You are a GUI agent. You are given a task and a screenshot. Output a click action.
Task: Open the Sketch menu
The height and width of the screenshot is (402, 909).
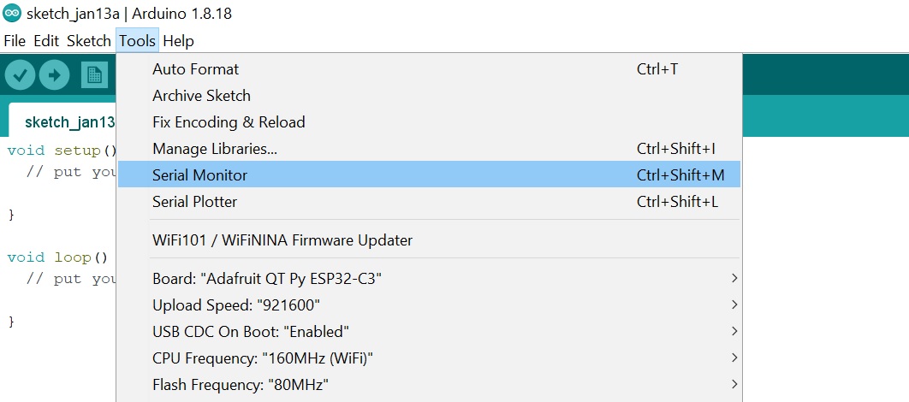[88, 40]
